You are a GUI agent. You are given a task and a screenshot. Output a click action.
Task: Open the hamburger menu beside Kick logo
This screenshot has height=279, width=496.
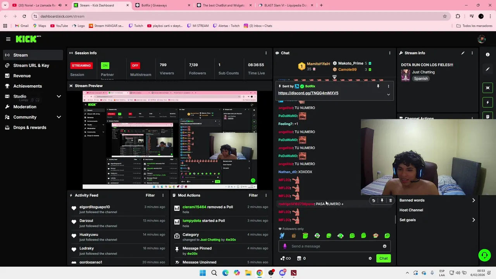8,39
